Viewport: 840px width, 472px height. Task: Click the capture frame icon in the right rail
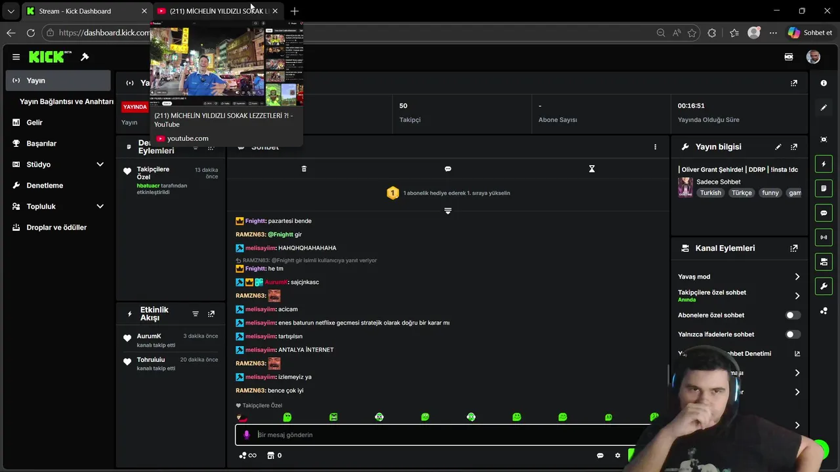(824, 140)
